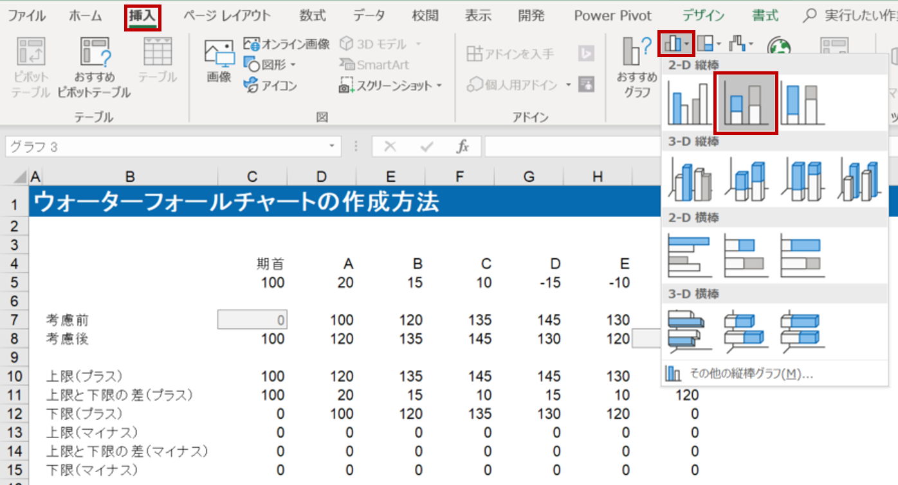Viewport: 898px width, 485px height.
Task: Click the 考慮後 label cell
Action: 67,339
